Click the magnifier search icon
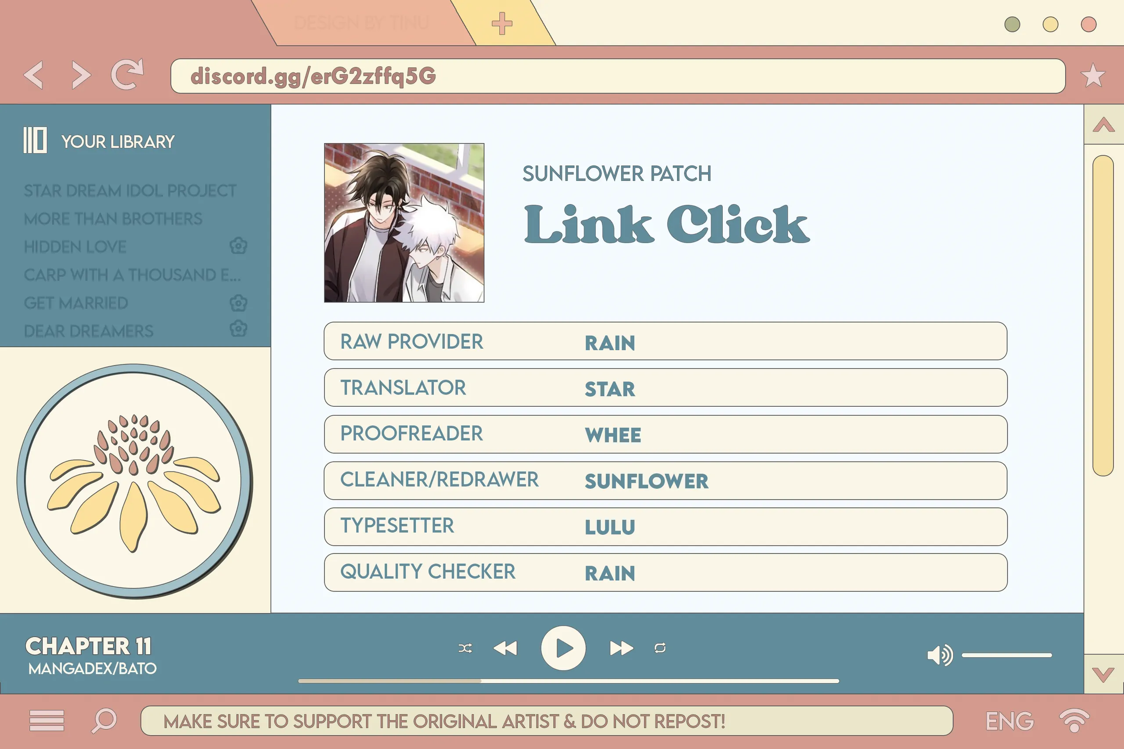 point(104,720)
